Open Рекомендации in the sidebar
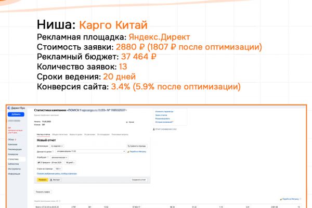The height and width of the screenshot is (208, 312). [15, 149]
